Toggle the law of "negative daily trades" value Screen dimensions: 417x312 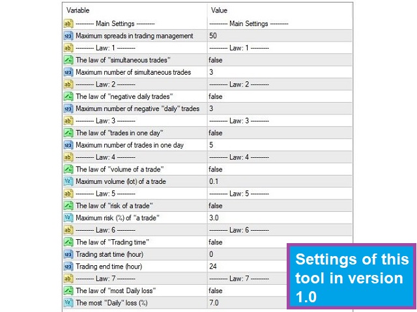216,96
